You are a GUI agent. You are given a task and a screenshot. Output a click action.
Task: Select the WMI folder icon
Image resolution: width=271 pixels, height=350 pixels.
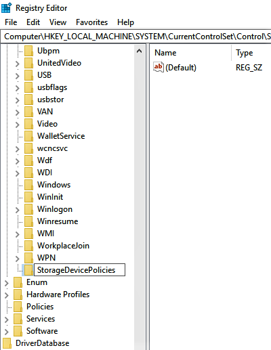[x=28, y=234]
